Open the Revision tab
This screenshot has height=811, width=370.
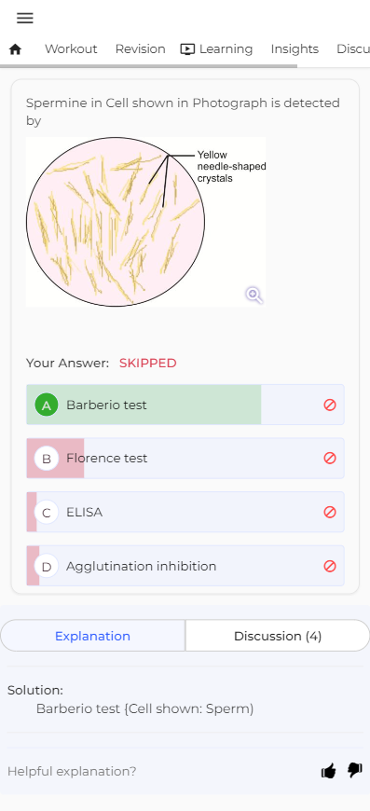click(140, 49)
